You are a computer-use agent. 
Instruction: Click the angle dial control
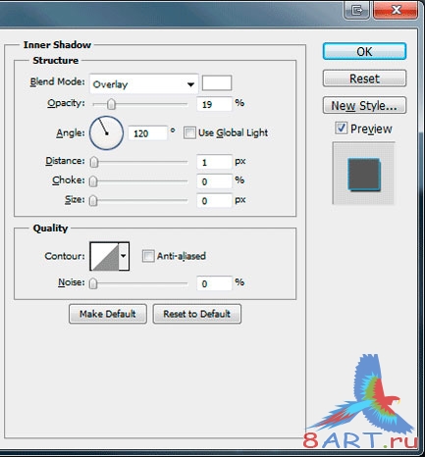click(106, 133)
